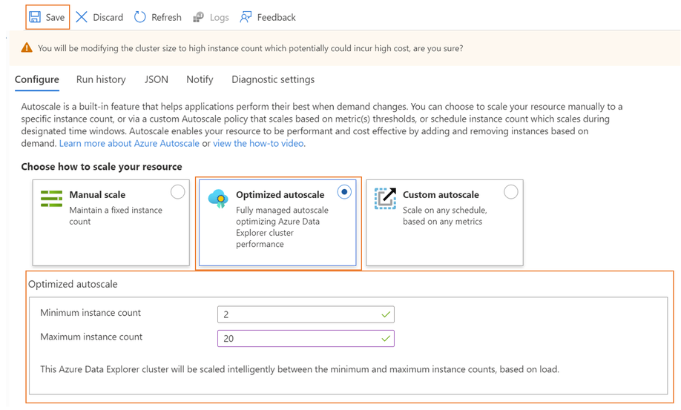Image resolution: width=681 pixels, height=410 pixels.
Task: Click the Logs icon in toolbar
Action: click(198, 17)
